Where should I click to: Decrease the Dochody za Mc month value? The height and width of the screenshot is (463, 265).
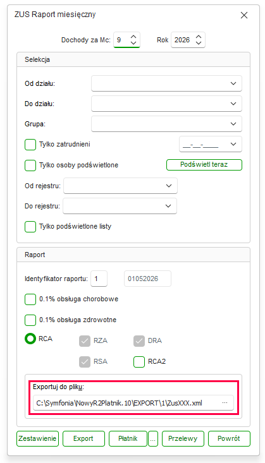133,43
